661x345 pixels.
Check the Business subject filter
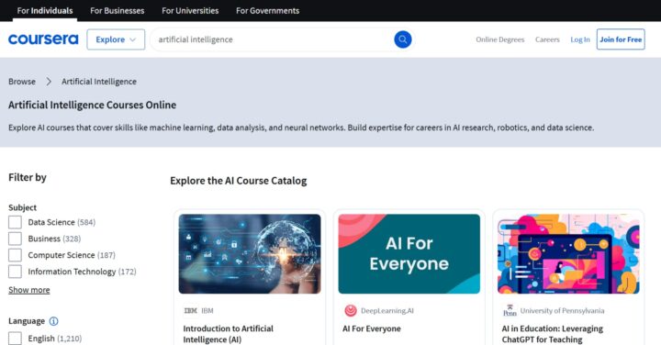tap(16, 239)
